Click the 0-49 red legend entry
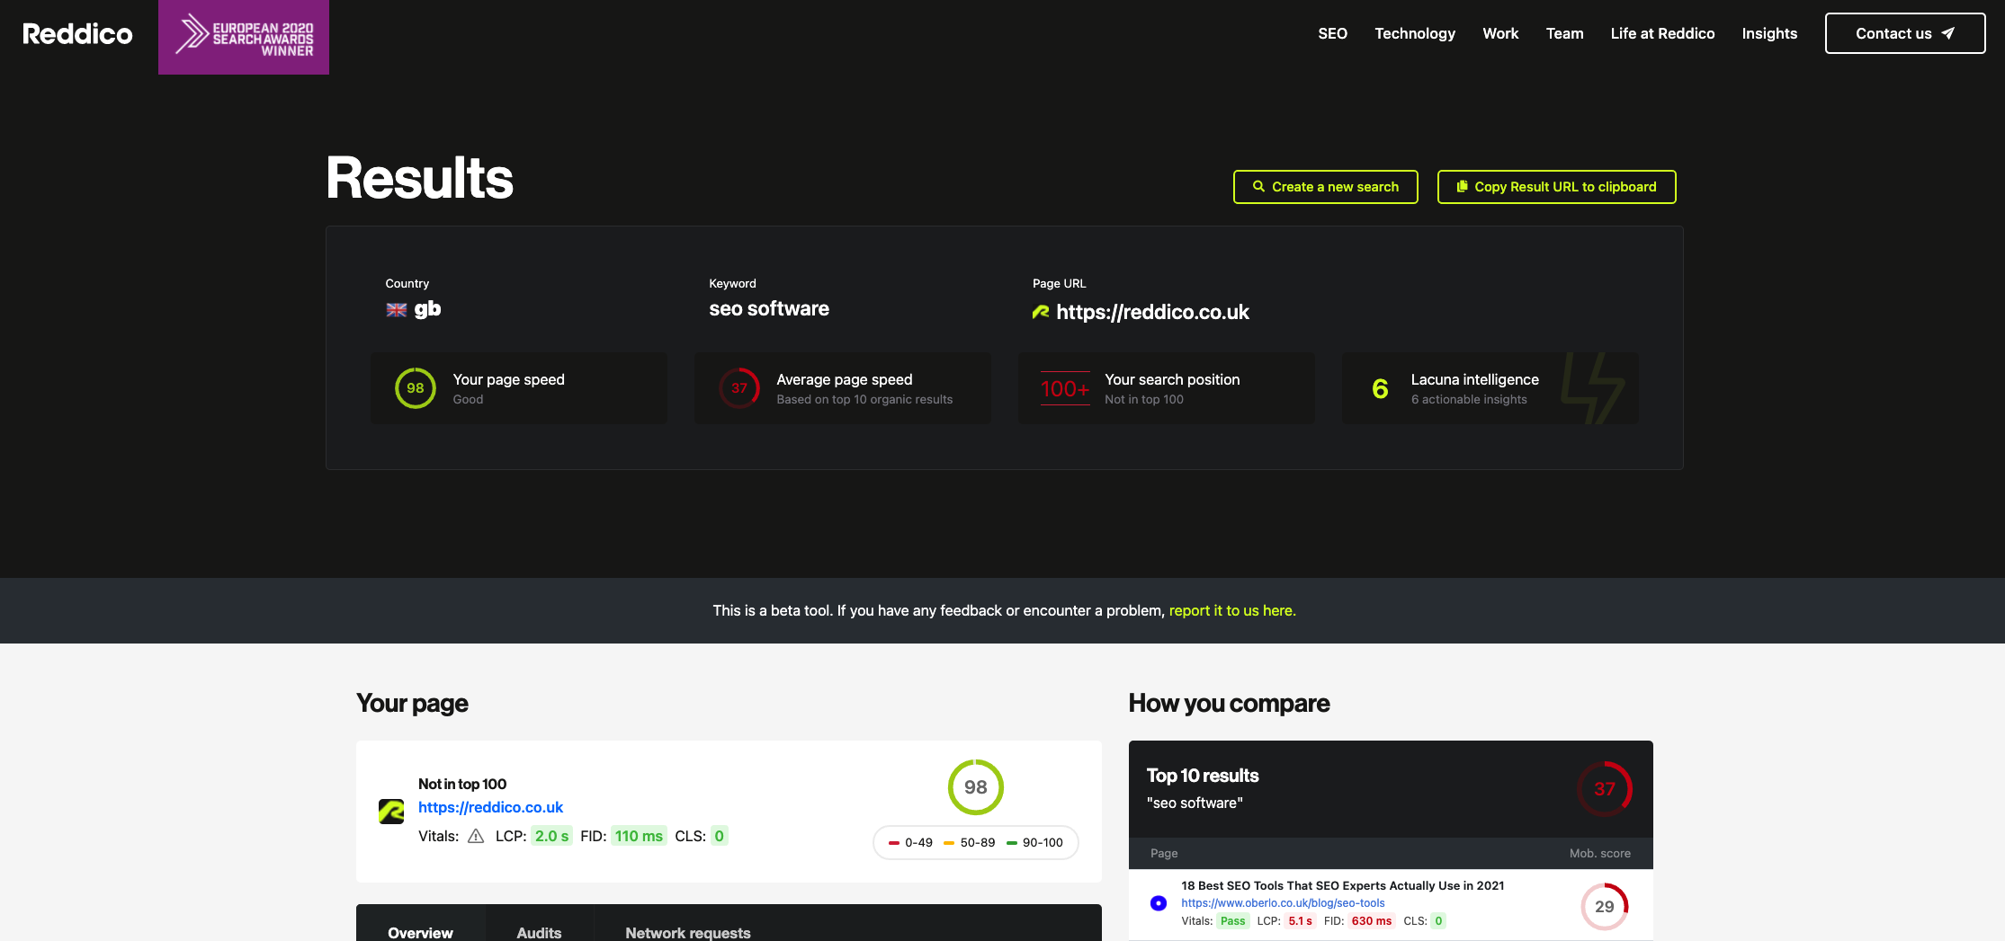The width and height of the screenshot is (2005, 941). click(910, 842)
